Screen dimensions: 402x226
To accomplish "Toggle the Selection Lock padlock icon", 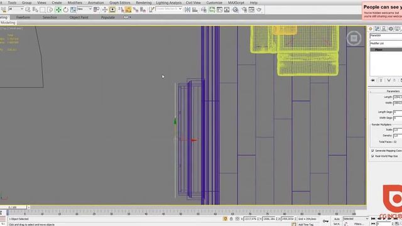I will pos(231,219).
